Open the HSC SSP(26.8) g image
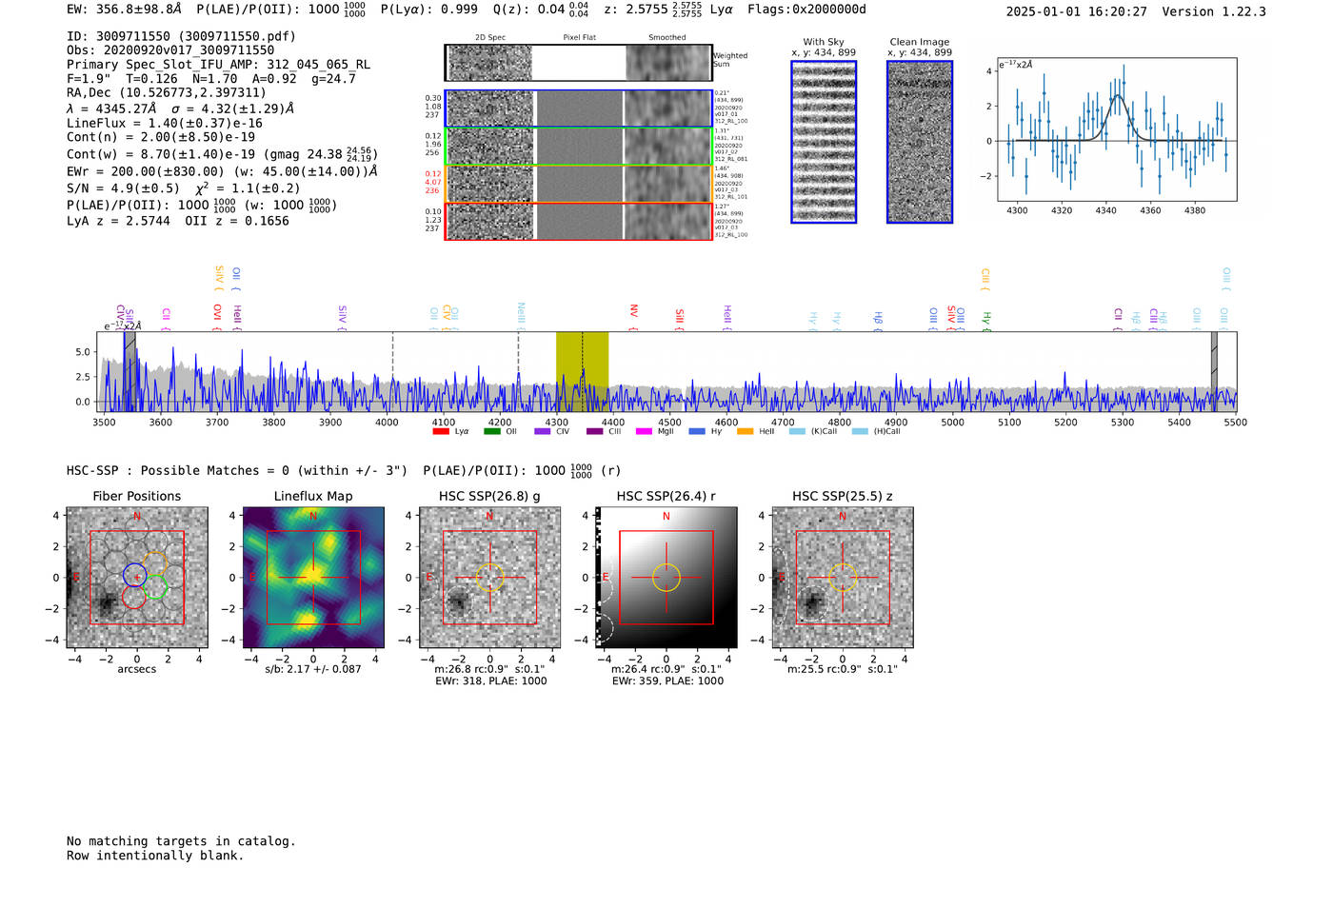 point(489,578)
